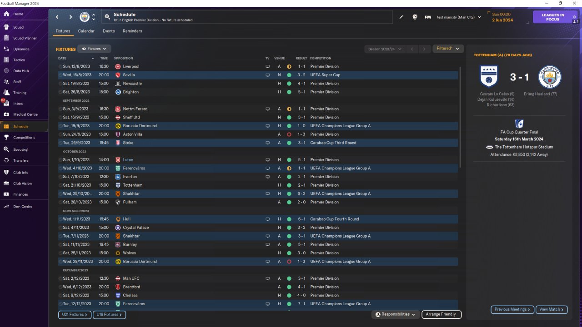Toggle the selection circle for Sevilla fixture
582x327 pixels.
tap(60, 75)
